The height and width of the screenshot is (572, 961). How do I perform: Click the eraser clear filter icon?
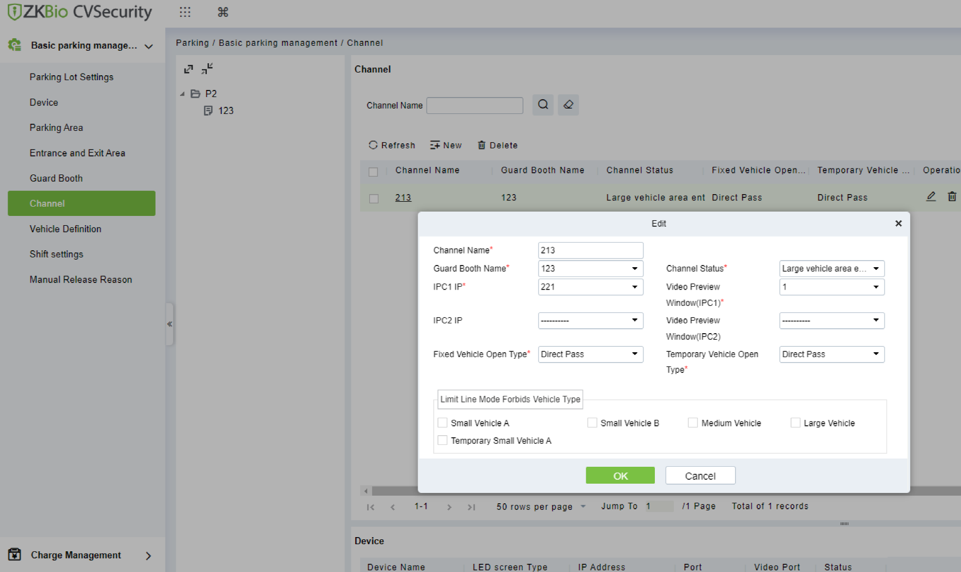coord(568,105)
